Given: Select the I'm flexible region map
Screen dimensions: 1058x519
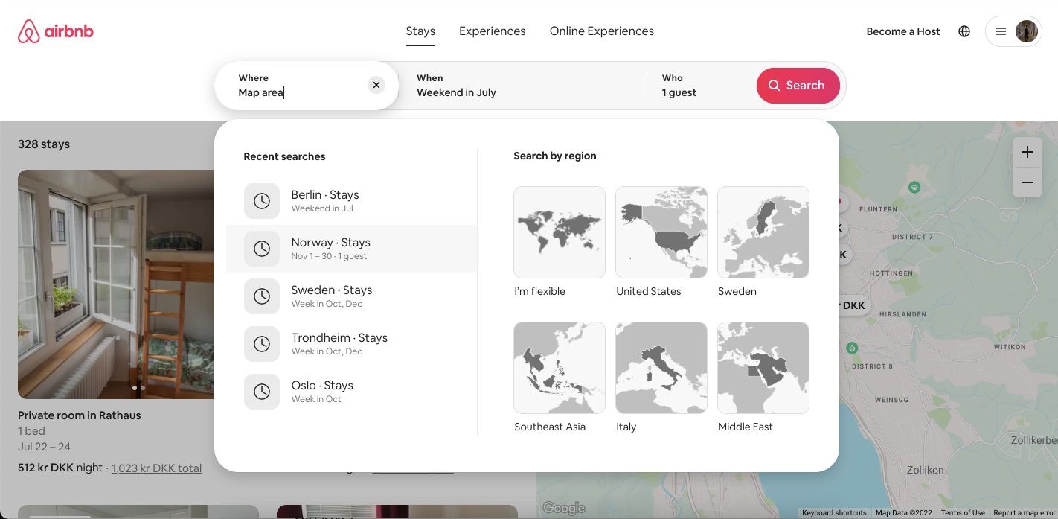Looking at the screenshot, I should pyautogui.click(x=560, y=232).
